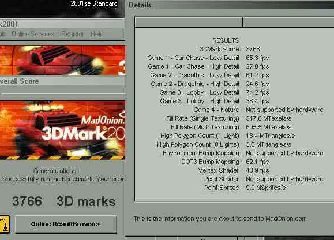
Task: Select Fill Rate (Single-Texturing) row
Action: (x=229, y=118)
